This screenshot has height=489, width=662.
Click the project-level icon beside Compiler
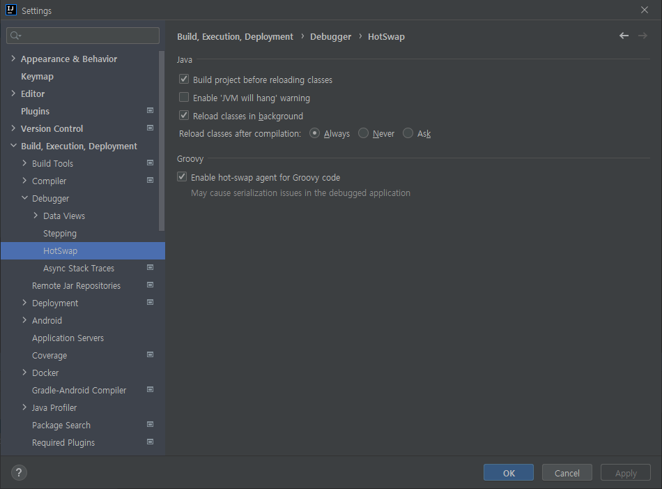point(150,180)
